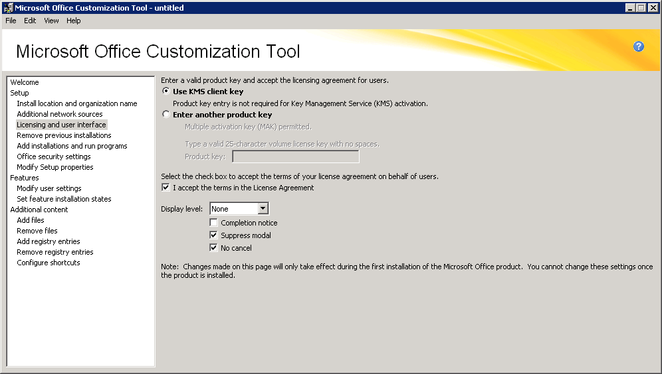The image size is (662, 374).
Task: Open the Help menu
Action: (x=74, y=21)
